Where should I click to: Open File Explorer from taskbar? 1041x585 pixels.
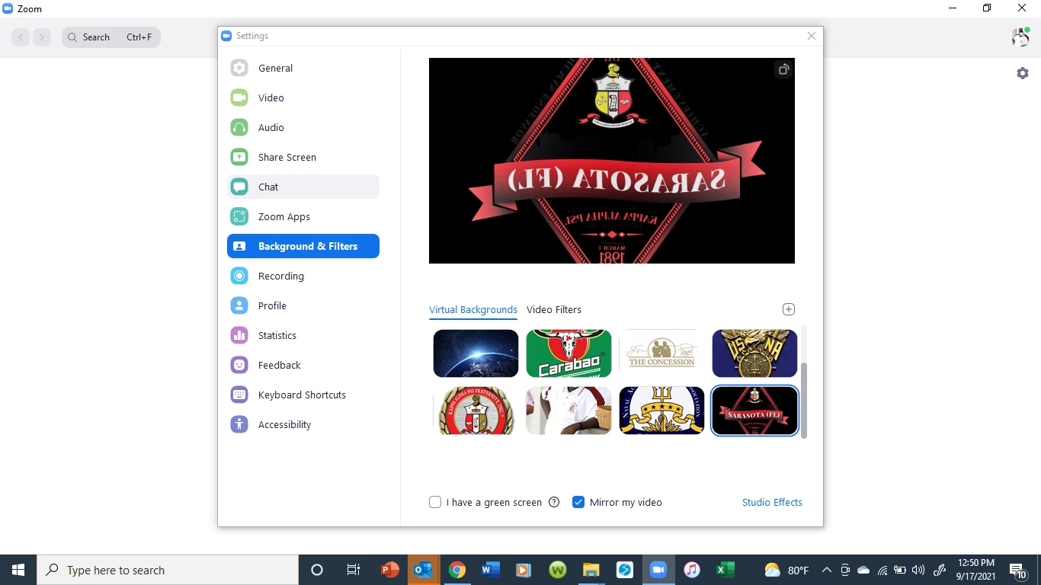[591, 570]
